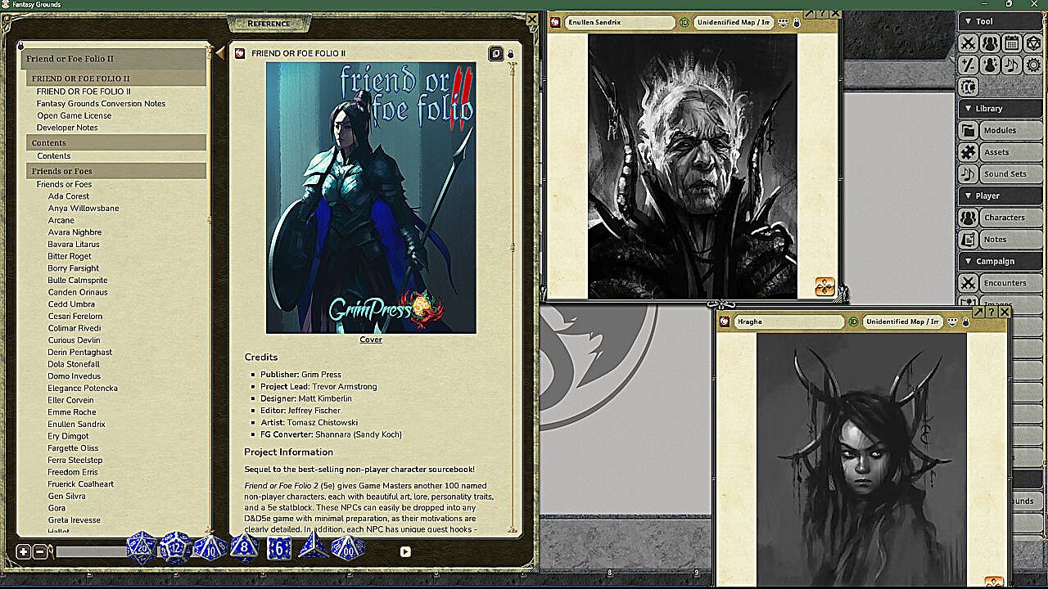The height and width of the screenshot is (589, 1048).
Task: Toggle the lock in Hragha window
Action: 965,322
